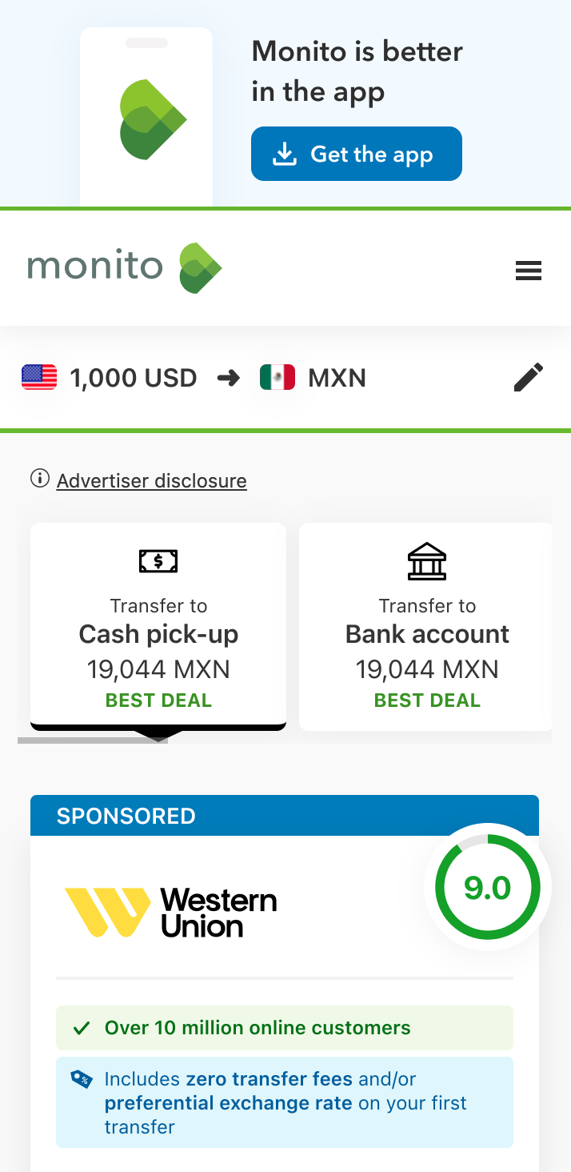
Task: Click the bank building icon
Action: tap(427, 560)
